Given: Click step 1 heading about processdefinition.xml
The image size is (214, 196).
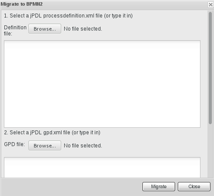Looking at the screenshot, I should pyautogui.click(x=68, y=16).
